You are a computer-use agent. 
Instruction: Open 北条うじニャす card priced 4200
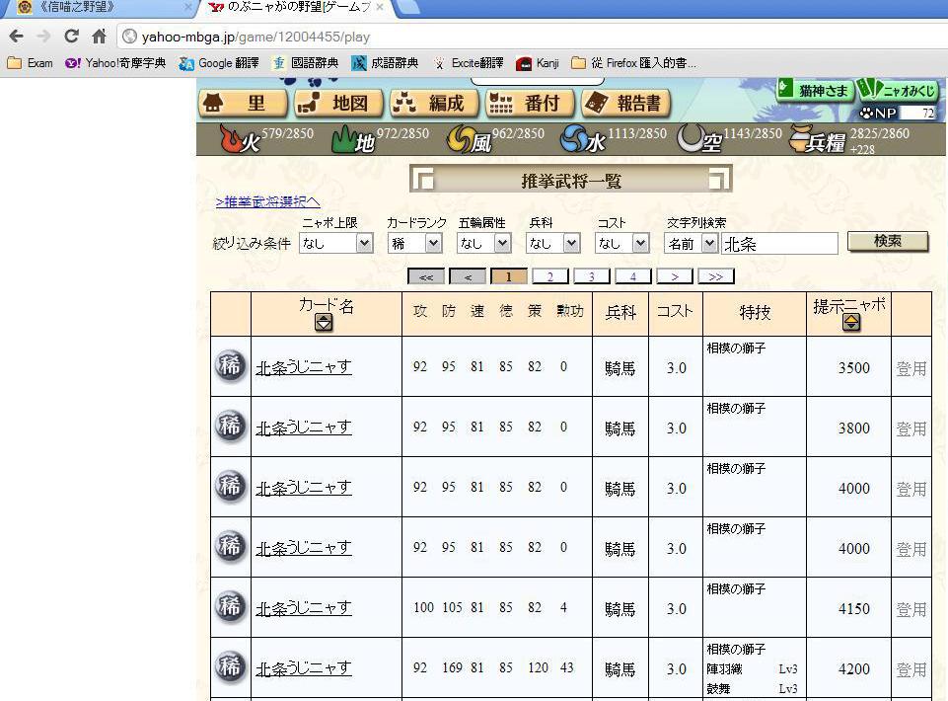[x=304, y=668]
